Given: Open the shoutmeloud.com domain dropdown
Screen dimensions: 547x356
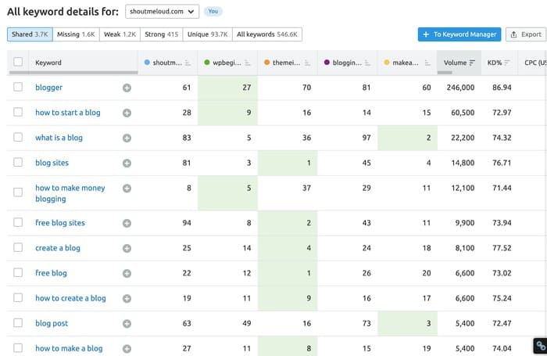Looking at the screenshot, I should 163,12.
